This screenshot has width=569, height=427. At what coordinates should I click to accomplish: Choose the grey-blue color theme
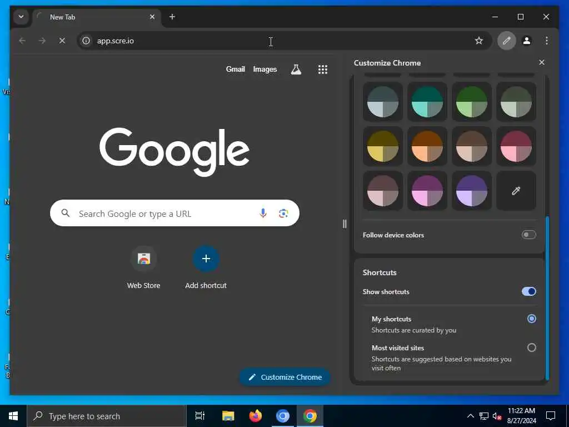(383, 102)
